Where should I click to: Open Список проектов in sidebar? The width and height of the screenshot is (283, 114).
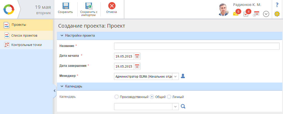click(24, 35)
